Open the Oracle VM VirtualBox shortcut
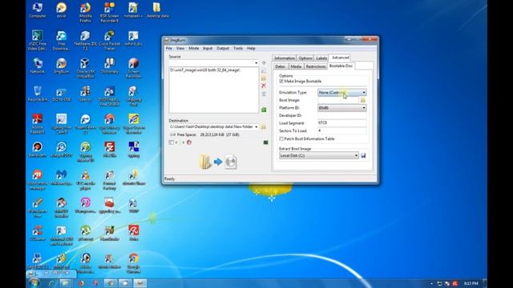This screenshot has height=288, width=513. pyautogui.click(x=86, y=68)
